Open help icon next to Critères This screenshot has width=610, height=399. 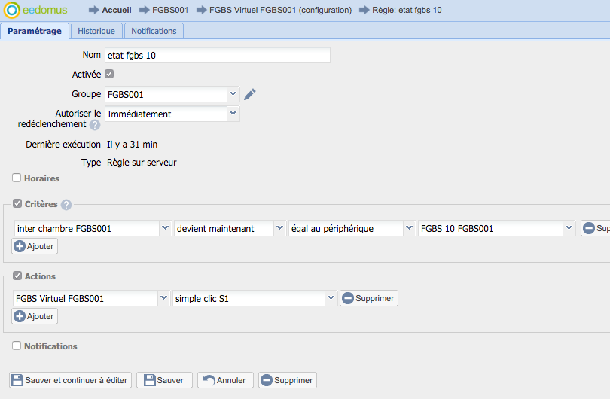[x=66, y=205]
